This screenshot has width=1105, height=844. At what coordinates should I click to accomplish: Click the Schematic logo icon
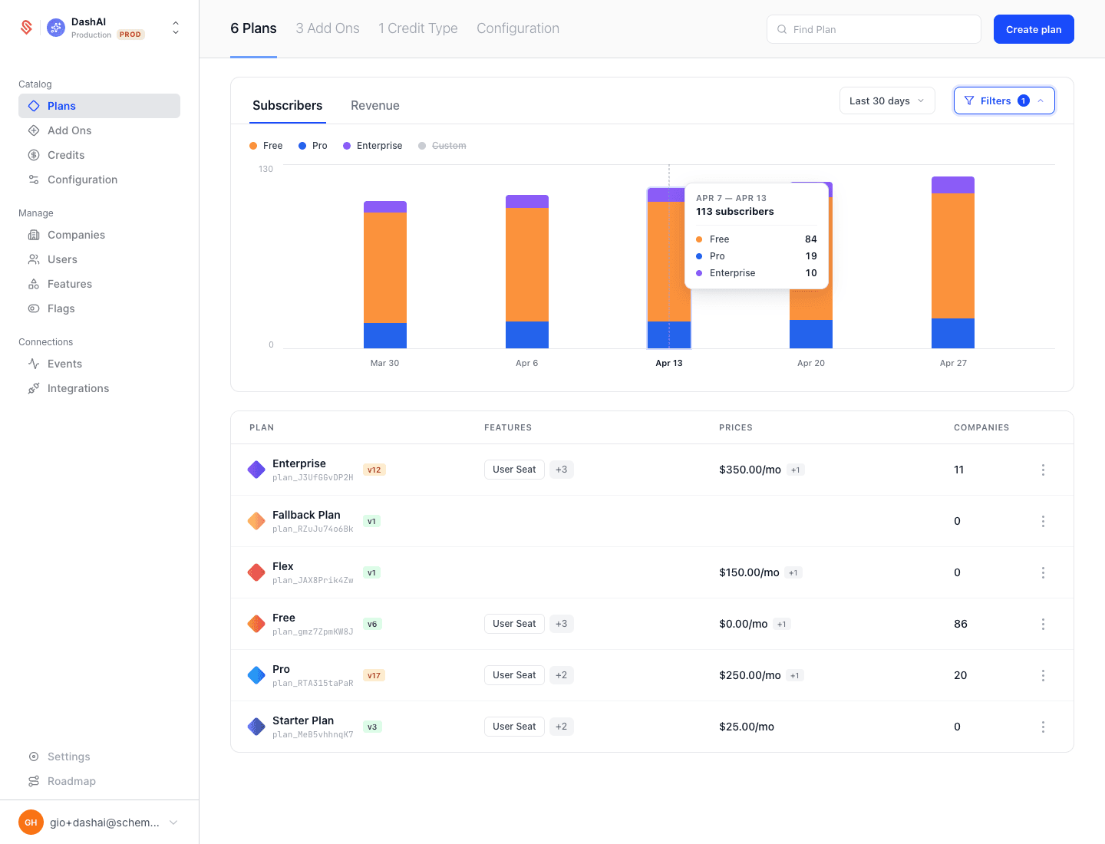26,28
